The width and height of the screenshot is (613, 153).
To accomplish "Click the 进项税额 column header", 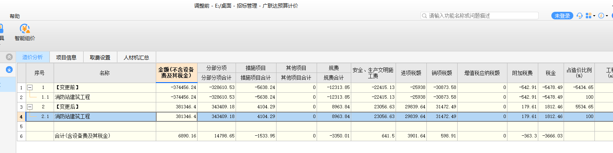I will [411, 73].
